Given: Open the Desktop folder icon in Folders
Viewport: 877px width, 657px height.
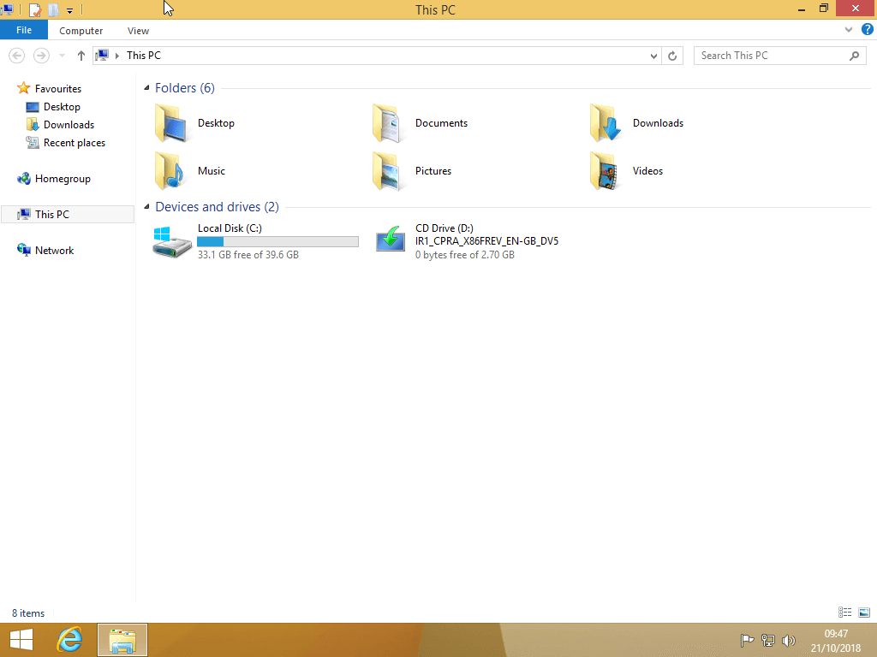Looking at the screenshot, I should tap(170, 123).
